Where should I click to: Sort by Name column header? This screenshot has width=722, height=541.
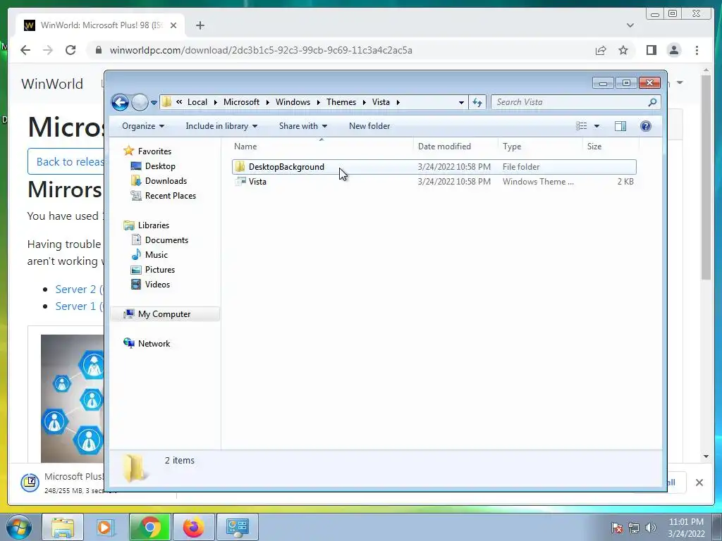coord(322,147)
